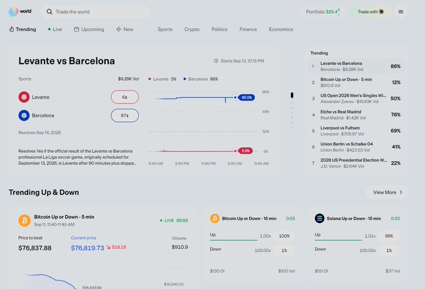Click the Barcelona team crest icon
The height and width of the screenshot is (289, 425).
click(x=24, y=115)
